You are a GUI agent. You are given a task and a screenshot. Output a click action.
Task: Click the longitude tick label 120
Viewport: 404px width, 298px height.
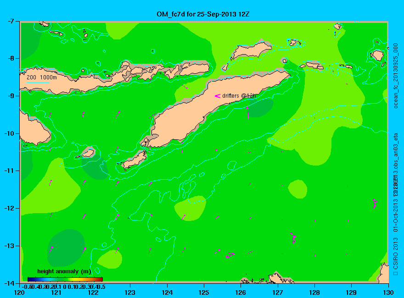19,292
